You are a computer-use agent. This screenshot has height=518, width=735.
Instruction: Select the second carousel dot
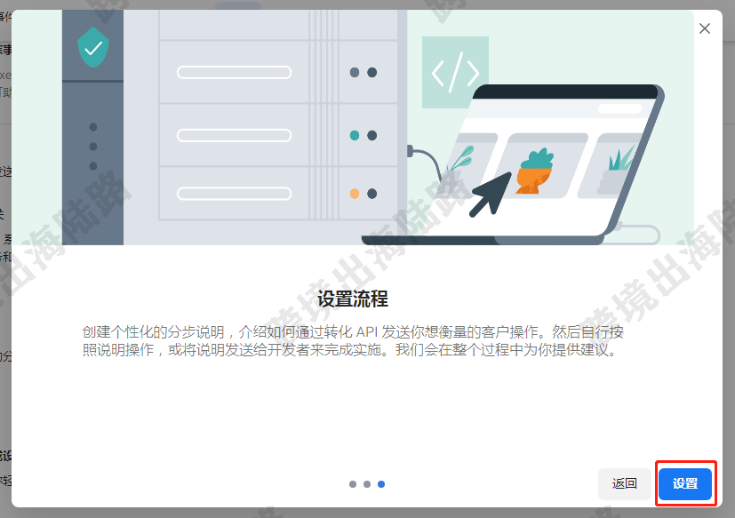366,484
